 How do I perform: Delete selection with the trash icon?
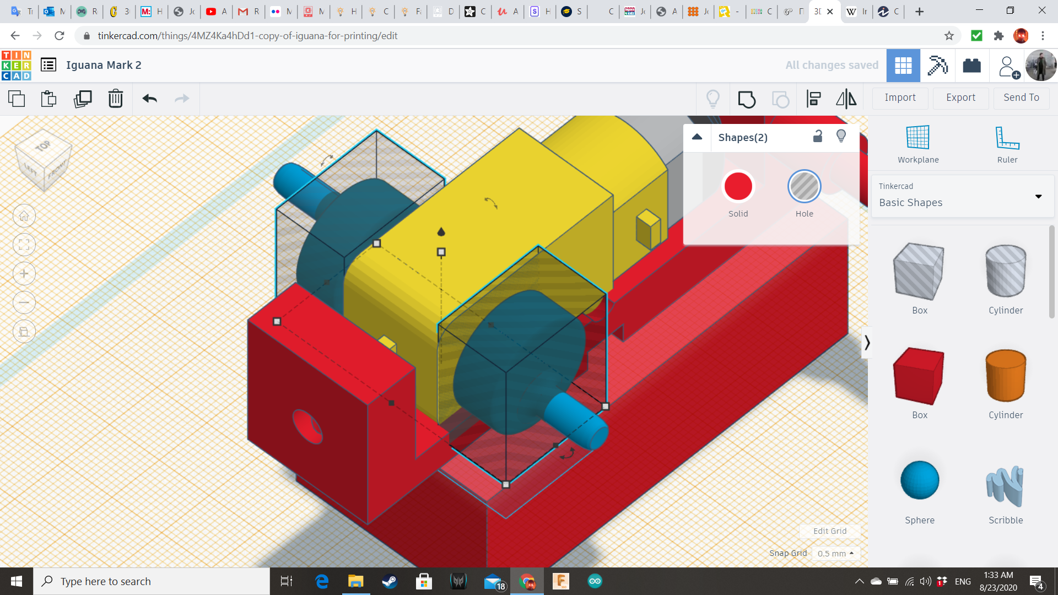pos(115,99)
